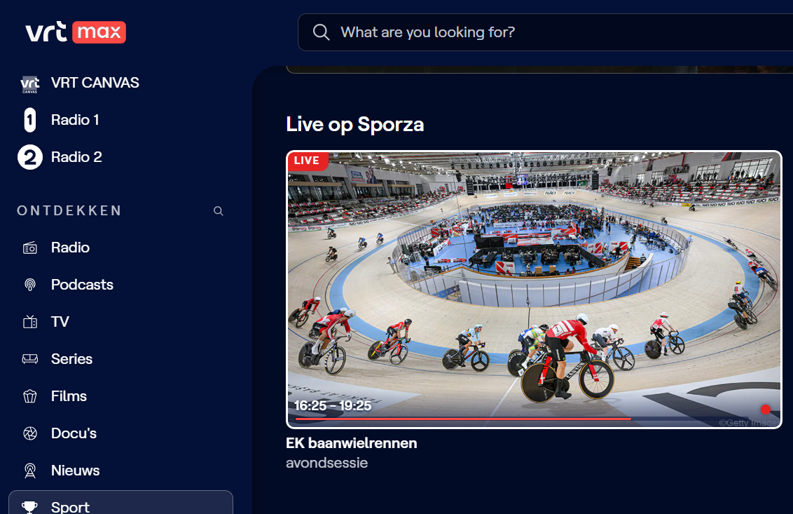Select Podcasts in the sidebar
Screen dimensions: 793x514
[82, 285]
